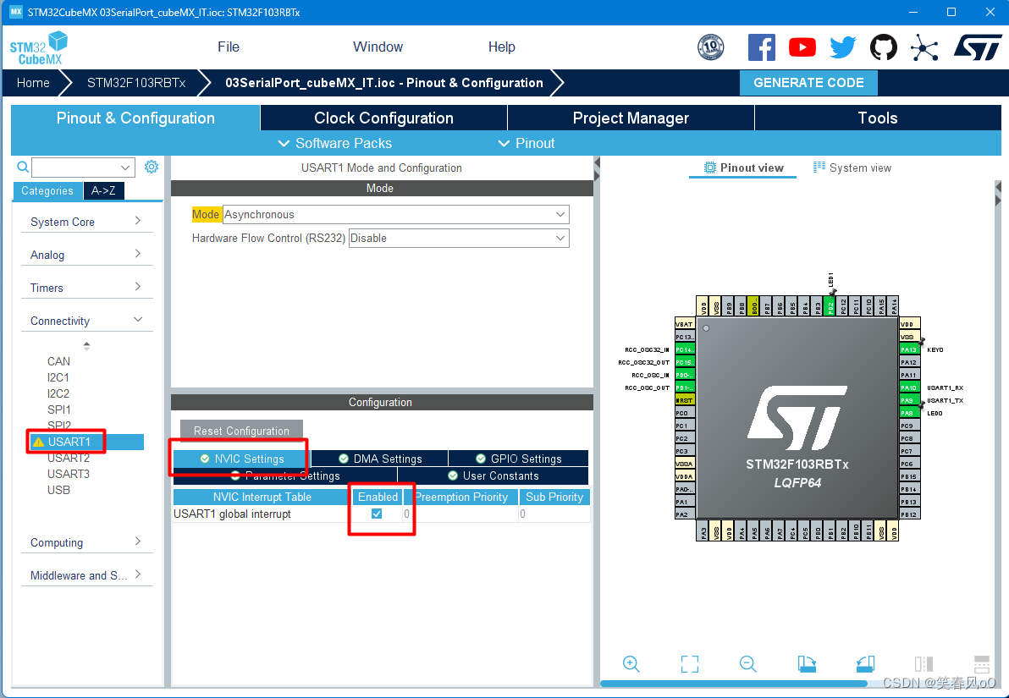Open the ST community network icon
Screen dimensions: 1009x698
click(x=924, y=47)
